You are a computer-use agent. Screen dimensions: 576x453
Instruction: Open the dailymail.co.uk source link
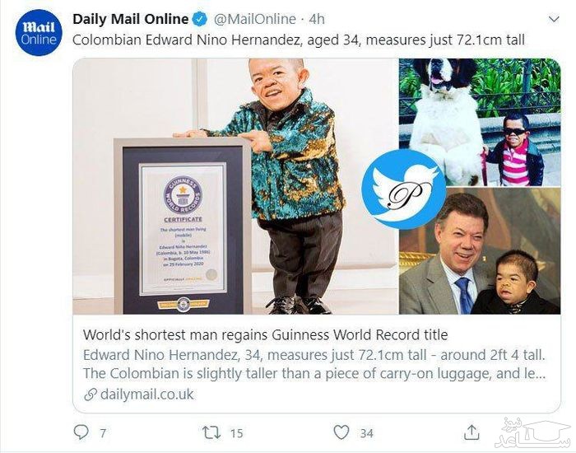[x=146, y=394]
